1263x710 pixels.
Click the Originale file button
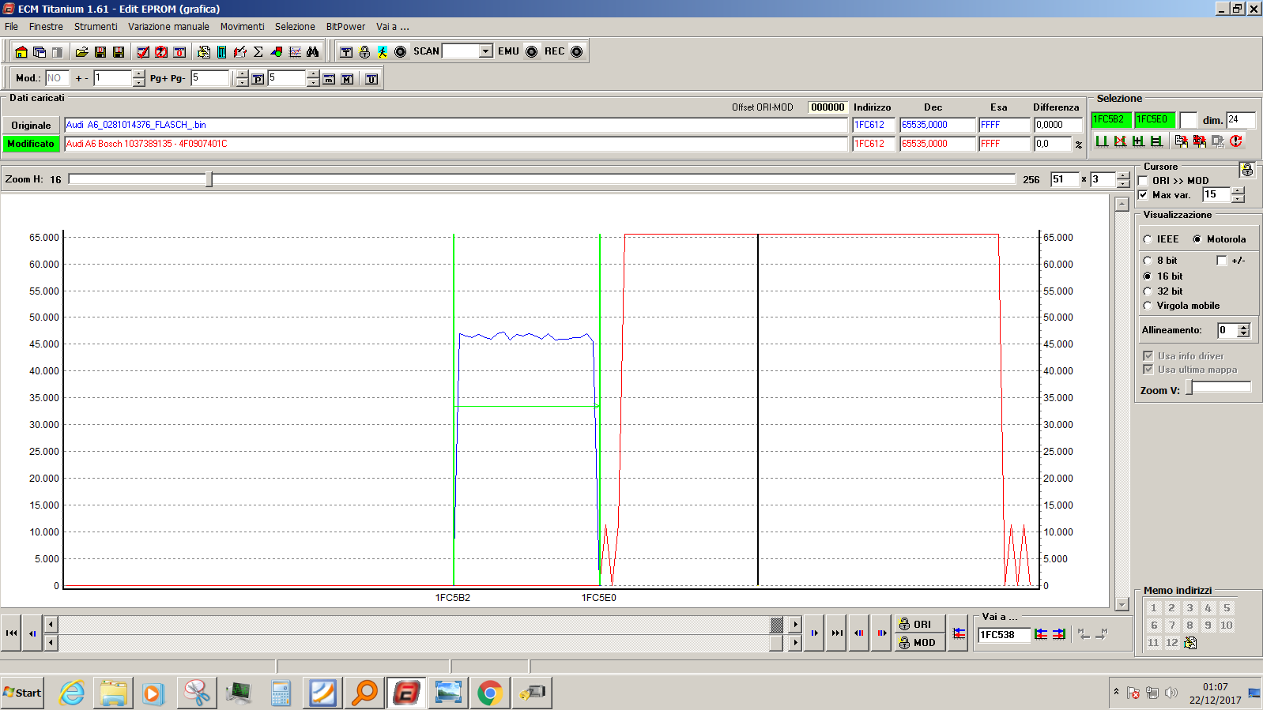pos(31,126)
